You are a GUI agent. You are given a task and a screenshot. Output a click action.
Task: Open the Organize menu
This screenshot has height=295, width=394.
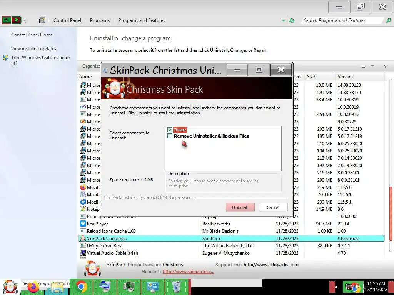point(91,66)
